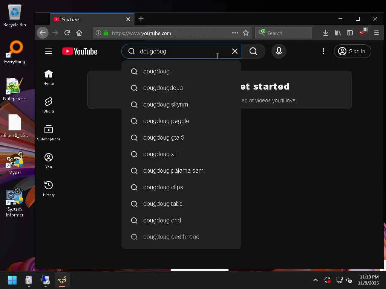
Task: Reload the page with refresh icon
Action: click(x=67, y=33)
